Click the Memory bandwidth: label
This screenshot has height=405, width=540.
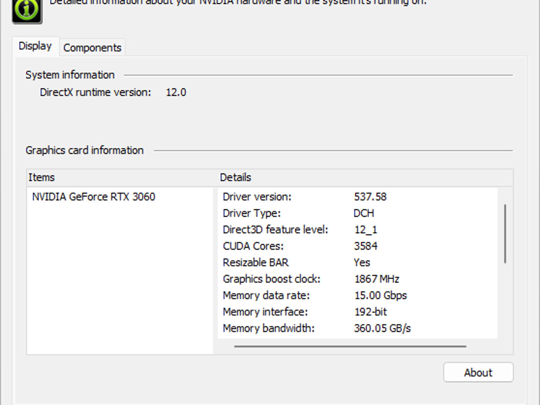pyautogui.click(x=269, y=329)
